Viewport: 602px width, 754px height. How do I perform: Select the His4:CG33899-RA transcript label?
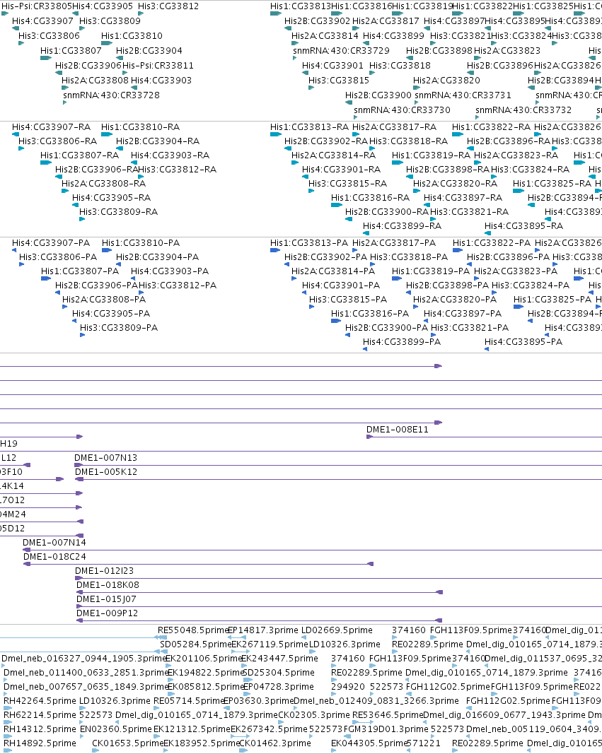[403, 226]
